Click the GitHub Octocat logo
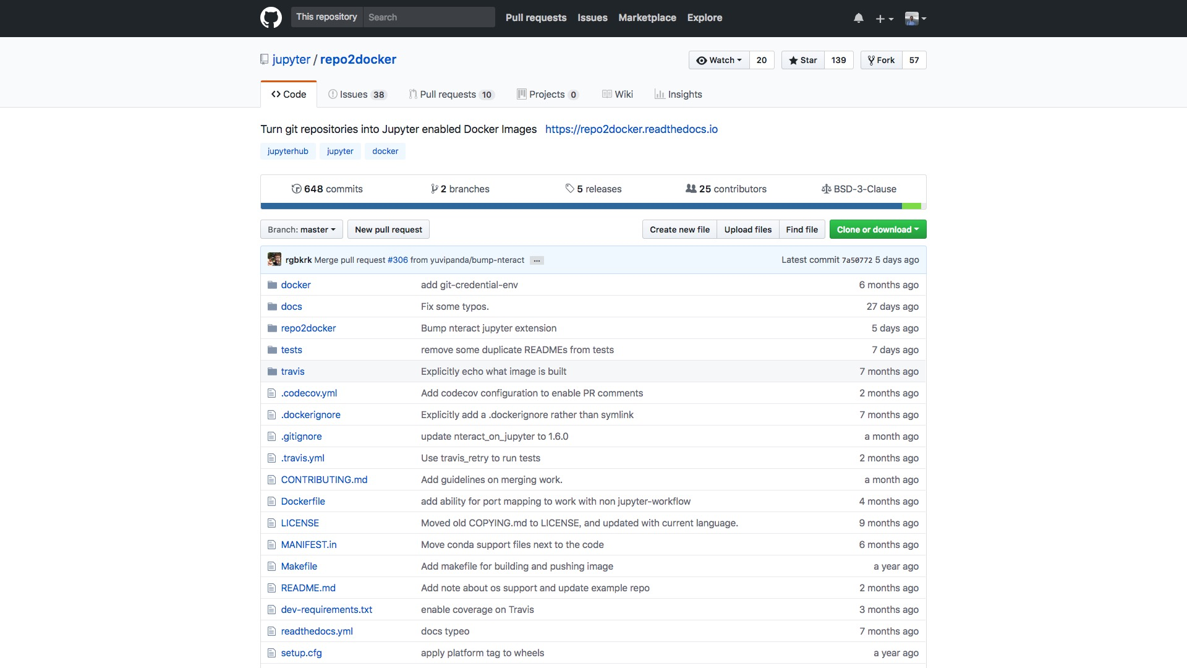Viewport: 1187px width, 668px height. (x=271, y=17)
